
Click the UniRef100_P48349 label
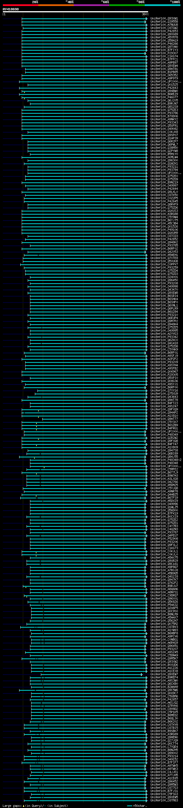[164, 435]
